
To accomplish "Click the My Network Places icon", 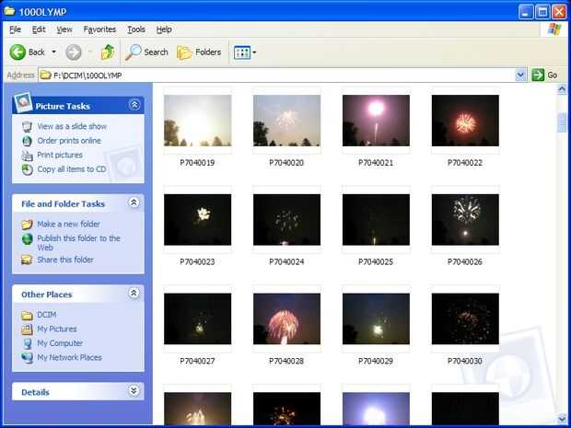I will tap(28, 358).
